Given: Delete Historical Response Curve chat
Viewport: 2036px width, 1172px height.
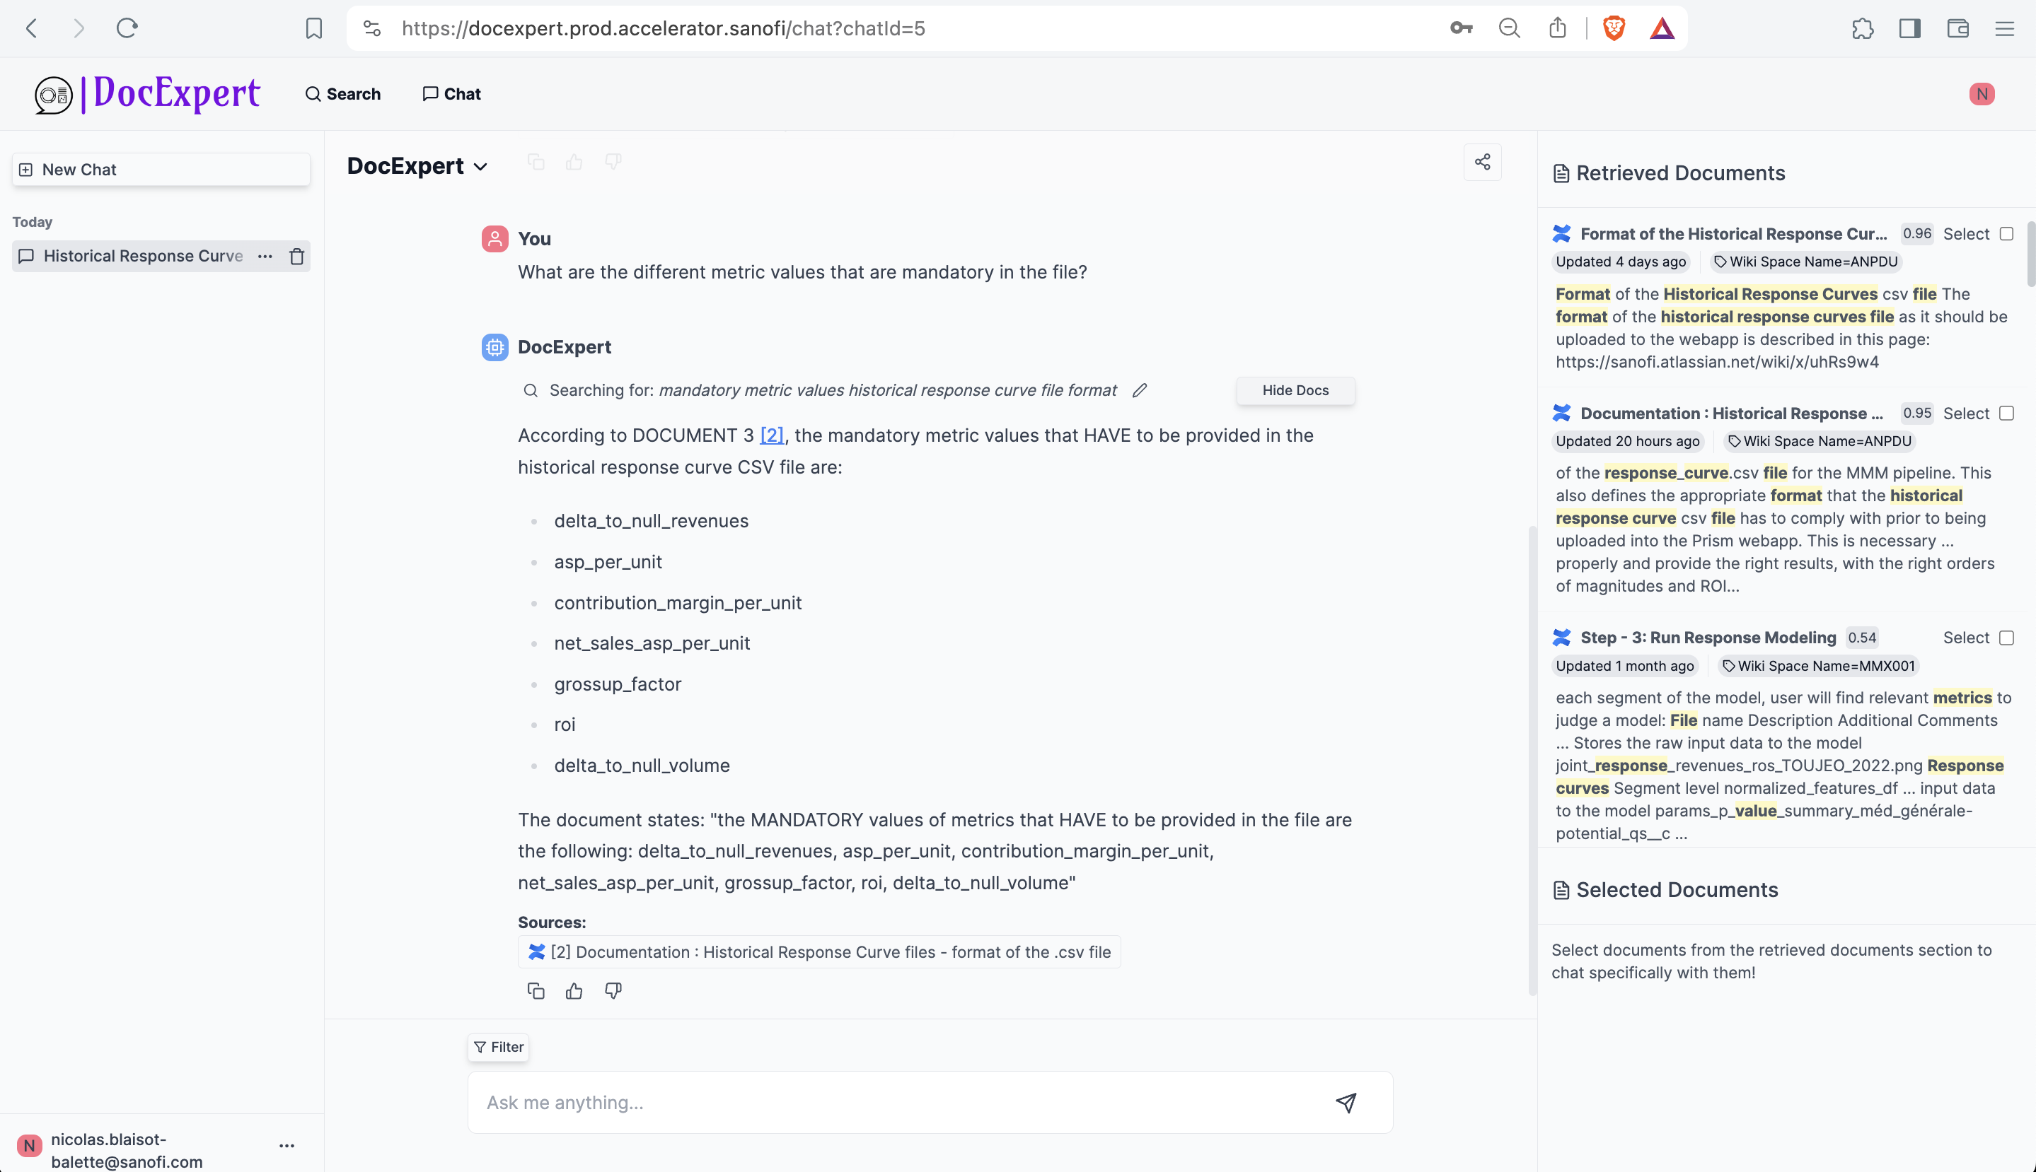Looking at the screenshot, I should click(x=297, y=256).
